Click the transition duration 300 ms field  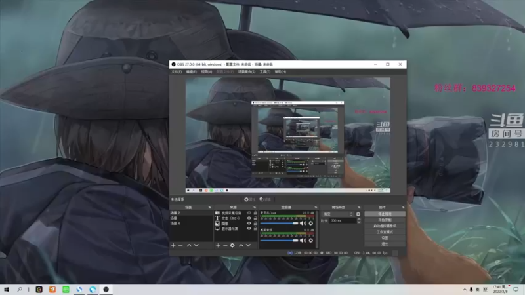(x=343, y=221)
